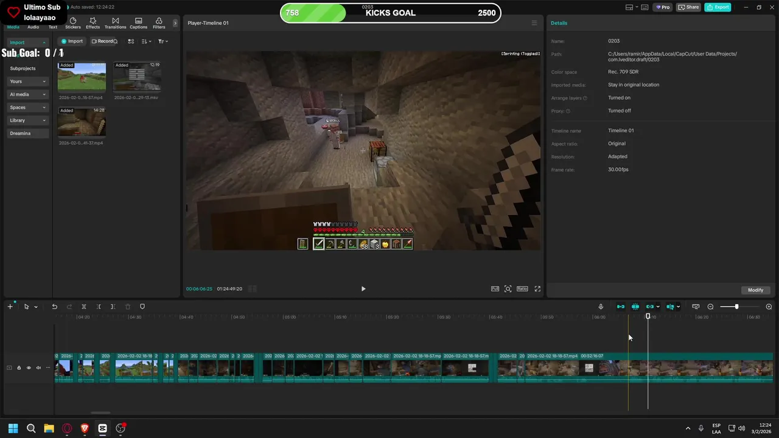This screenshot has height=438, width=779.
Task: Open preview axis options dropdown arrow
Action: tap(678, 307)
